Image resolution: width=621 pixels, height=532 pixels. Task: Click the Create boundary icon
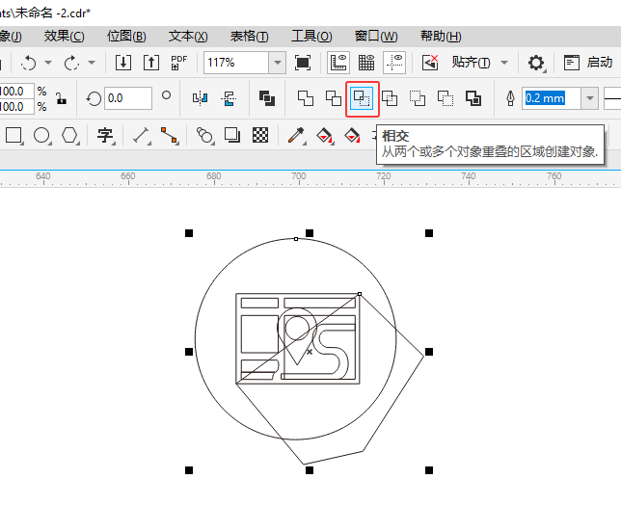tap(473, 98)
